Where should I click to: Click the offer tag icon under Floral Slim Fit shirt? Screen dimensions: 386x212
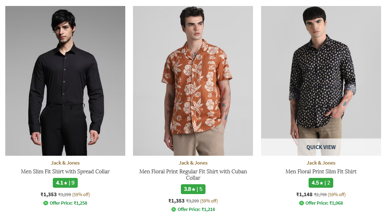pyautogui.click(x=301, y=203)
